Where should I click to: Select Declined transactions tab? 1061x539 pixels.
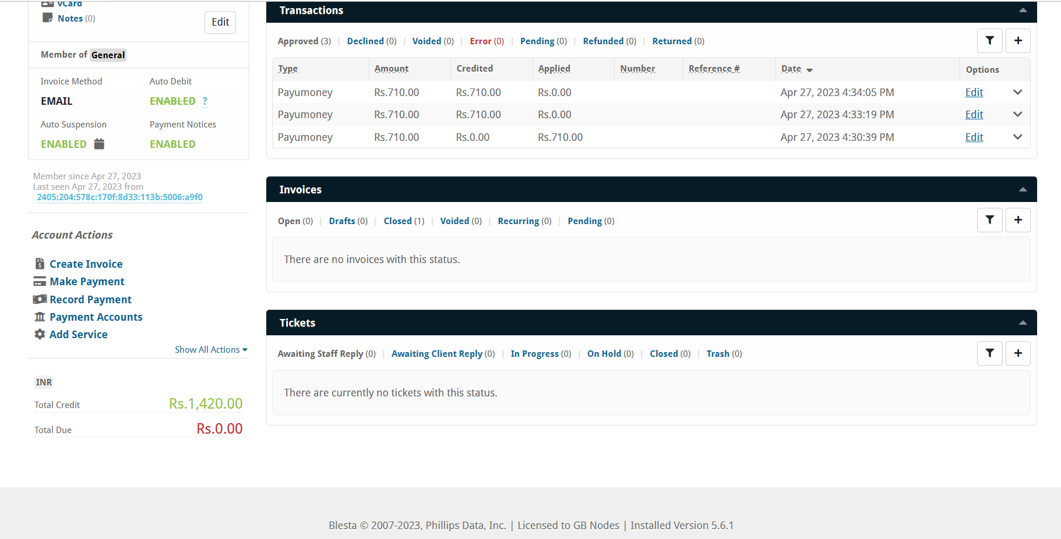tap(372, 41)
